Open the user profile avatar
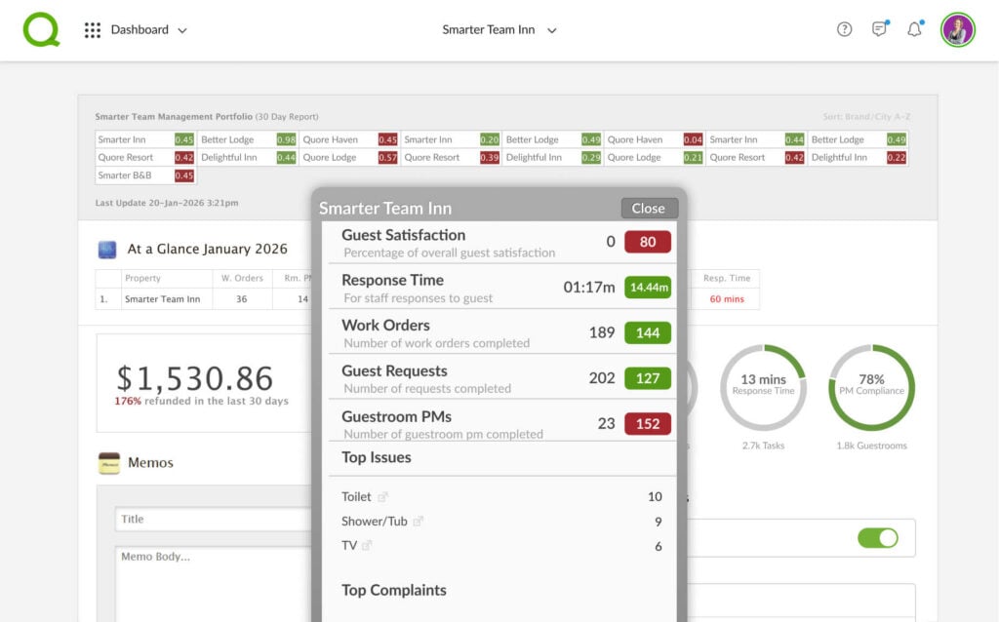 point(958,29)
